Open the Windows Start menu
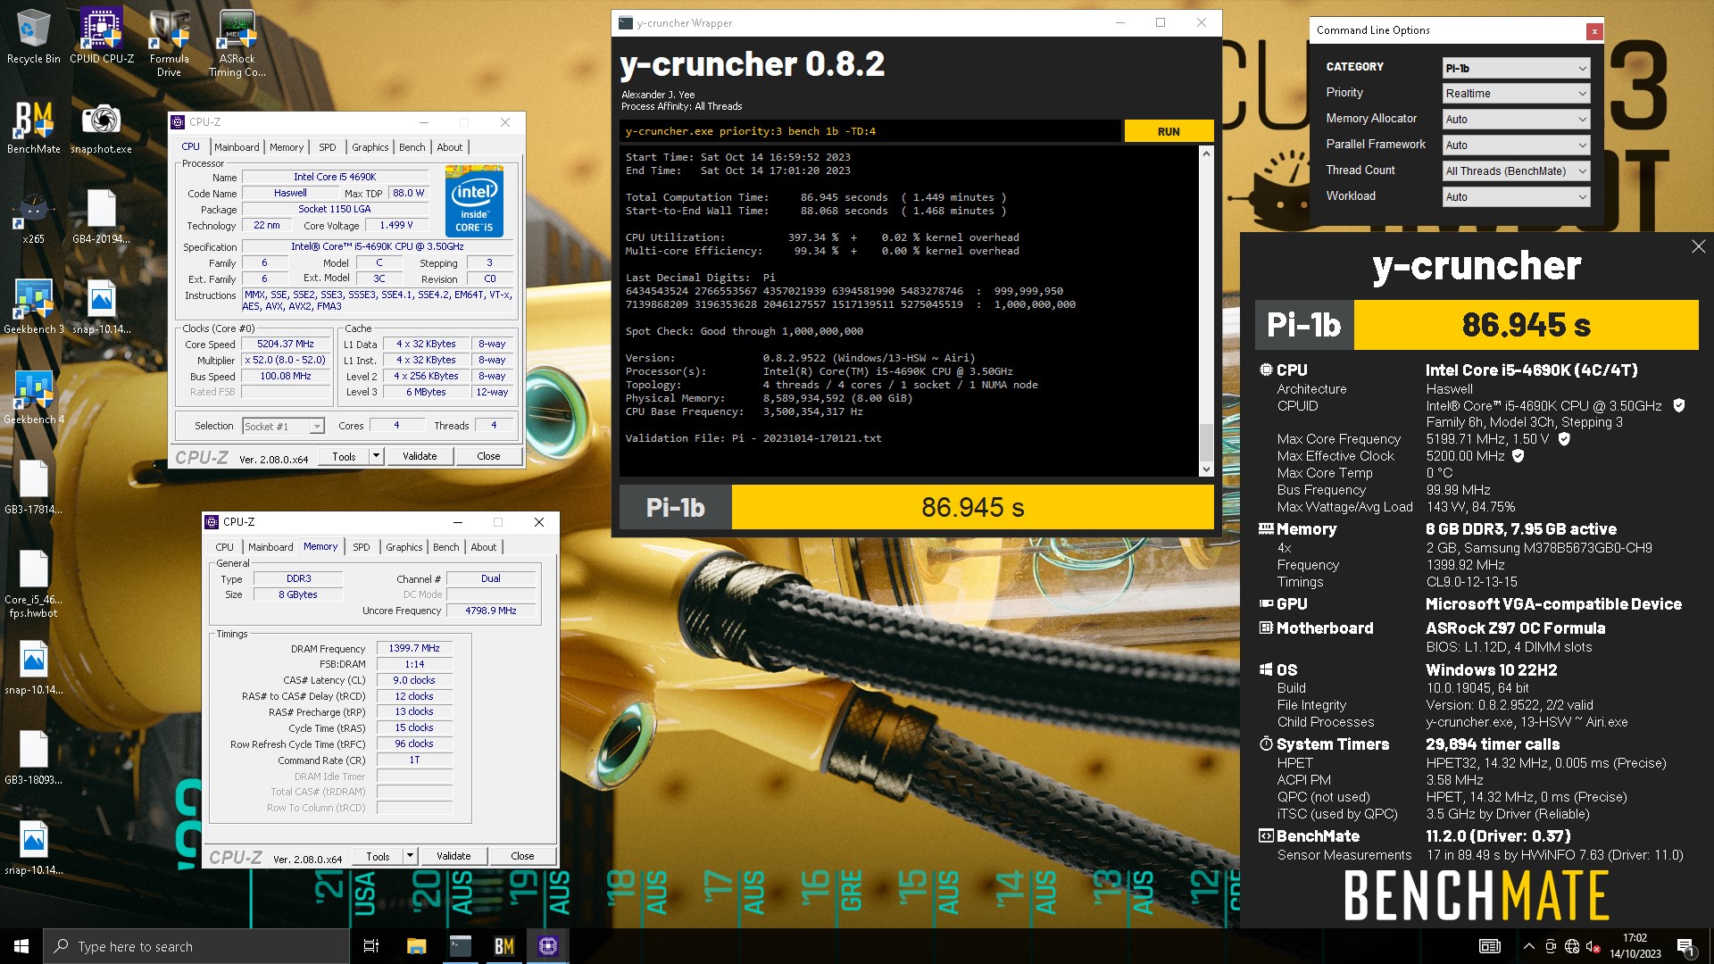Image resolution: width=1714 pixels, height=964 pixels. [x=21, y=946]
